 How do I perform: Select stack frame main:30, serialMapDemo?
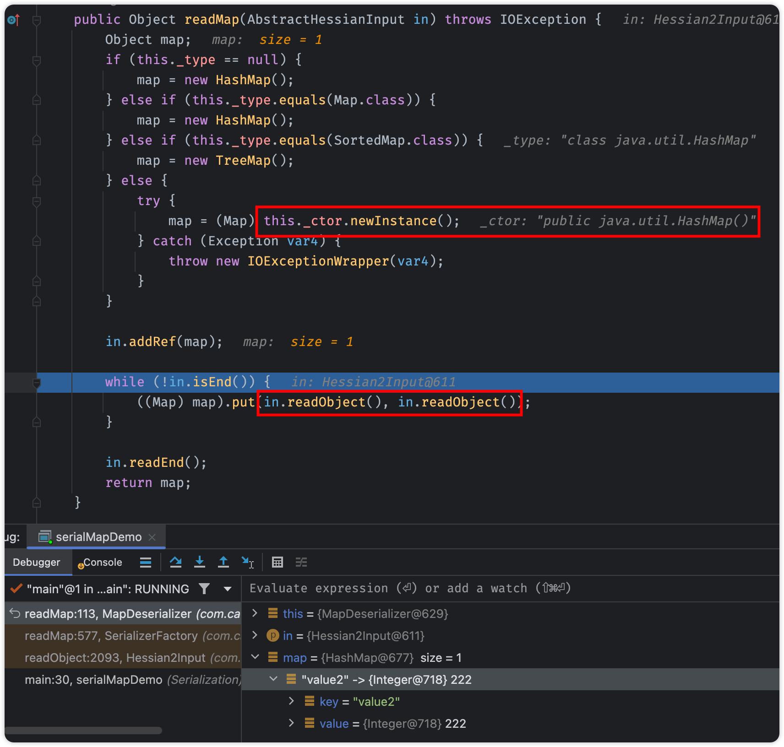[123, 679]
